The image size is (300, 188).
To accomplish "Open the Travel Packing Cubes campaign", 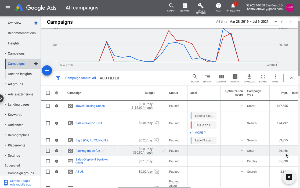I will (90, 106).
